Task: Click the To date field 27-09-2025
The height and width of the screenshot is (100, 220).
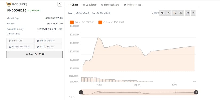Action: pyautogui.click(x=103, y=13)
